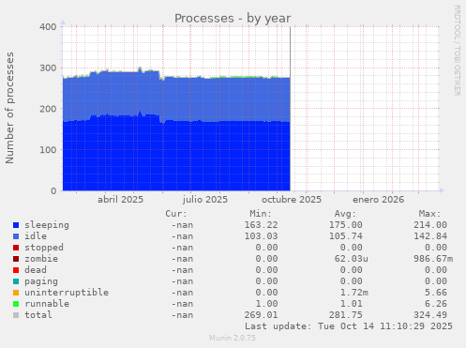This screenshot has width=466, height=348.
Task: Click the total row '-nan' current value
Action: pos(182,315)
